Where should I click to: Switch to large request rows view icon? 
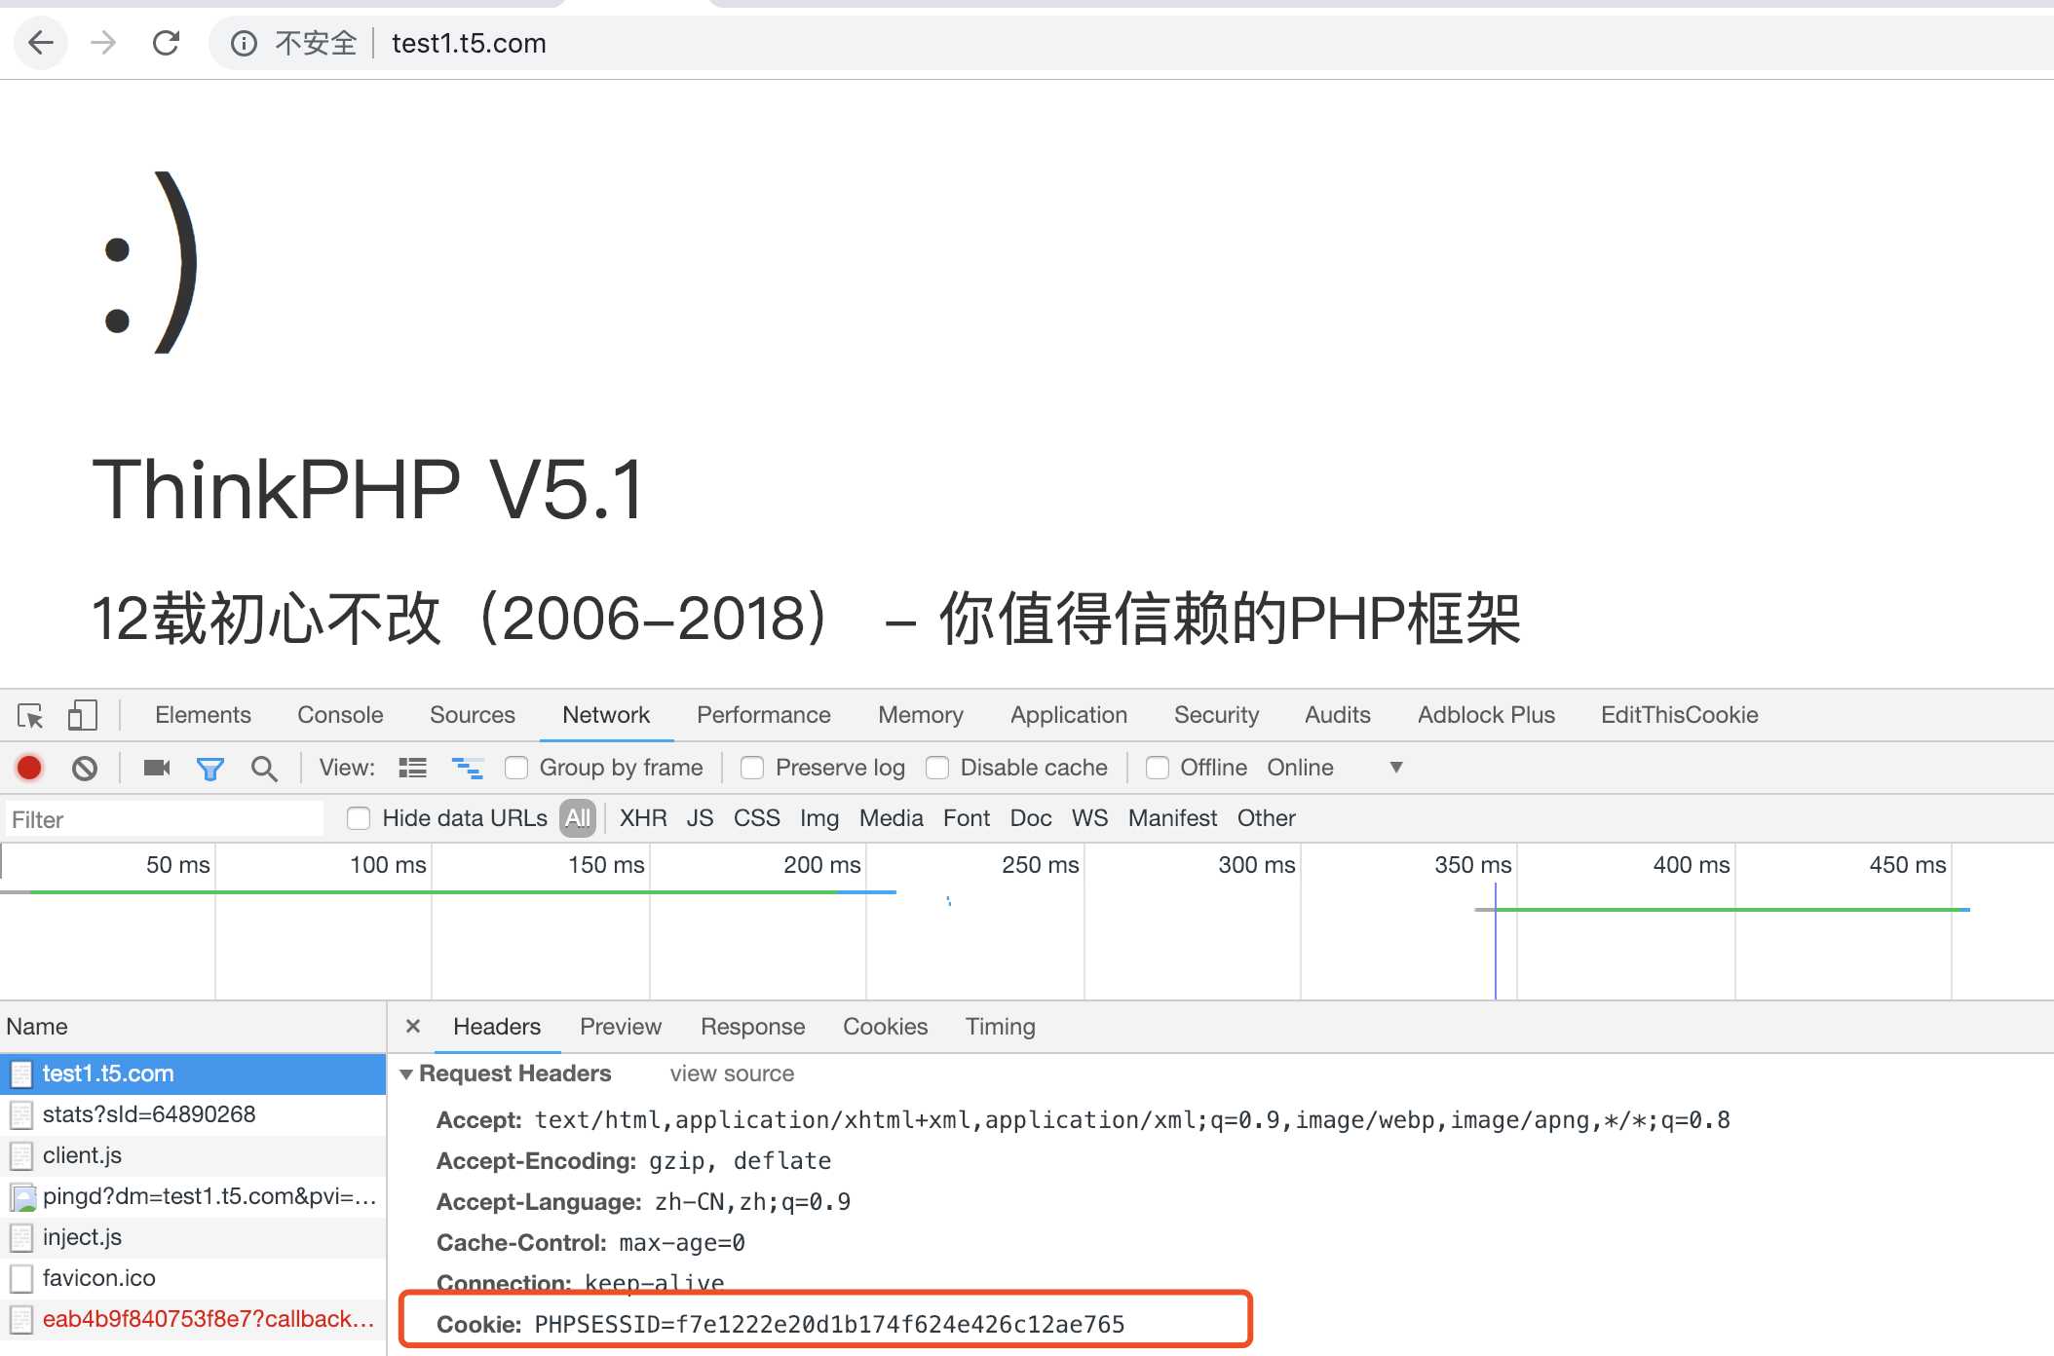point(413,769)
